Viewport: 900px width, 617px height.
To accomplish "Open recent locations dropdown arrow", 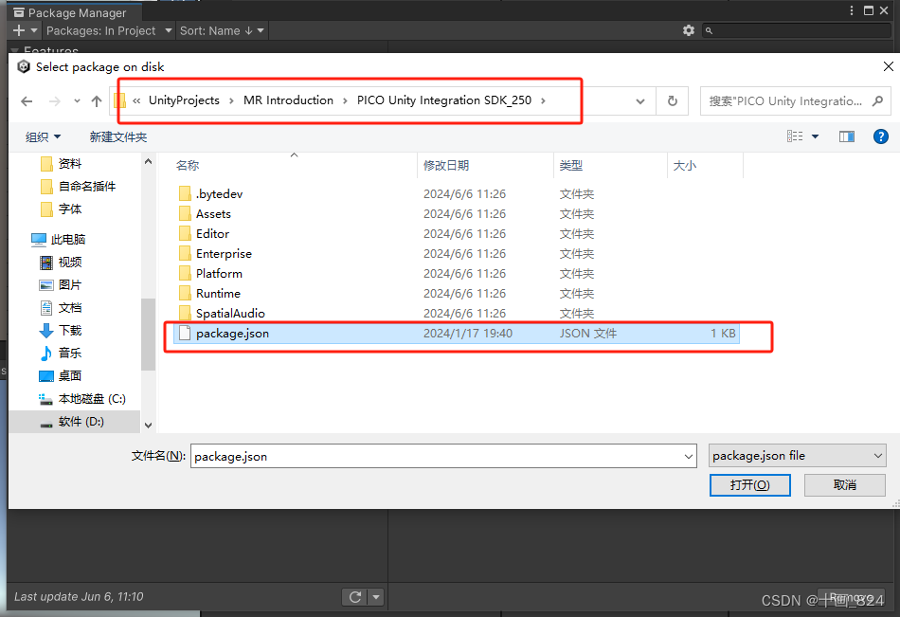I will click(77, 101).
